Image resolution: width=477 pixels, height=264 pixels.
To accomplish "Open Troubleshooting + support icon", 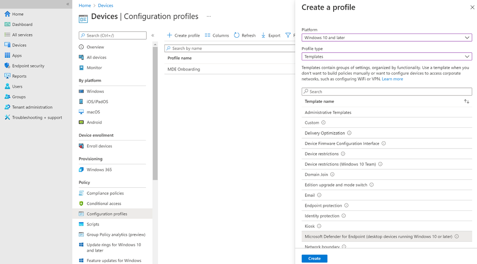I will [x=7, y=117].
